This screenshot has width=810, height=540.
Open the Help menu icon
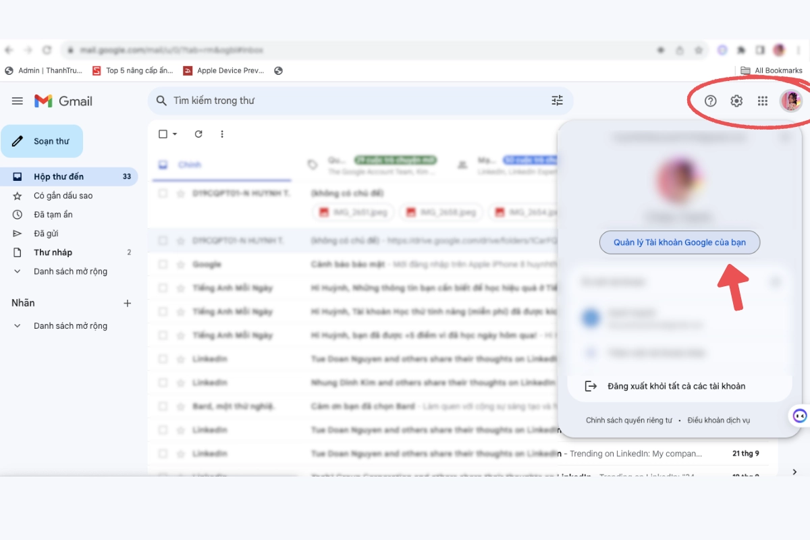click(x=710, y=101)
